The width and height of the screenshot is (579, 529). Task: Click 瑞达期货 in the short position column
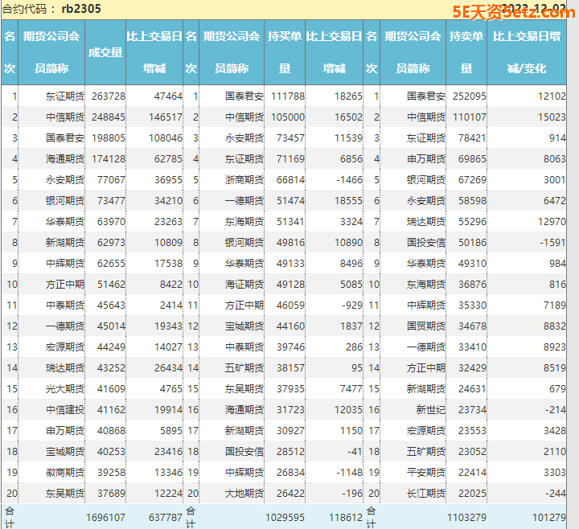[426, 222]
